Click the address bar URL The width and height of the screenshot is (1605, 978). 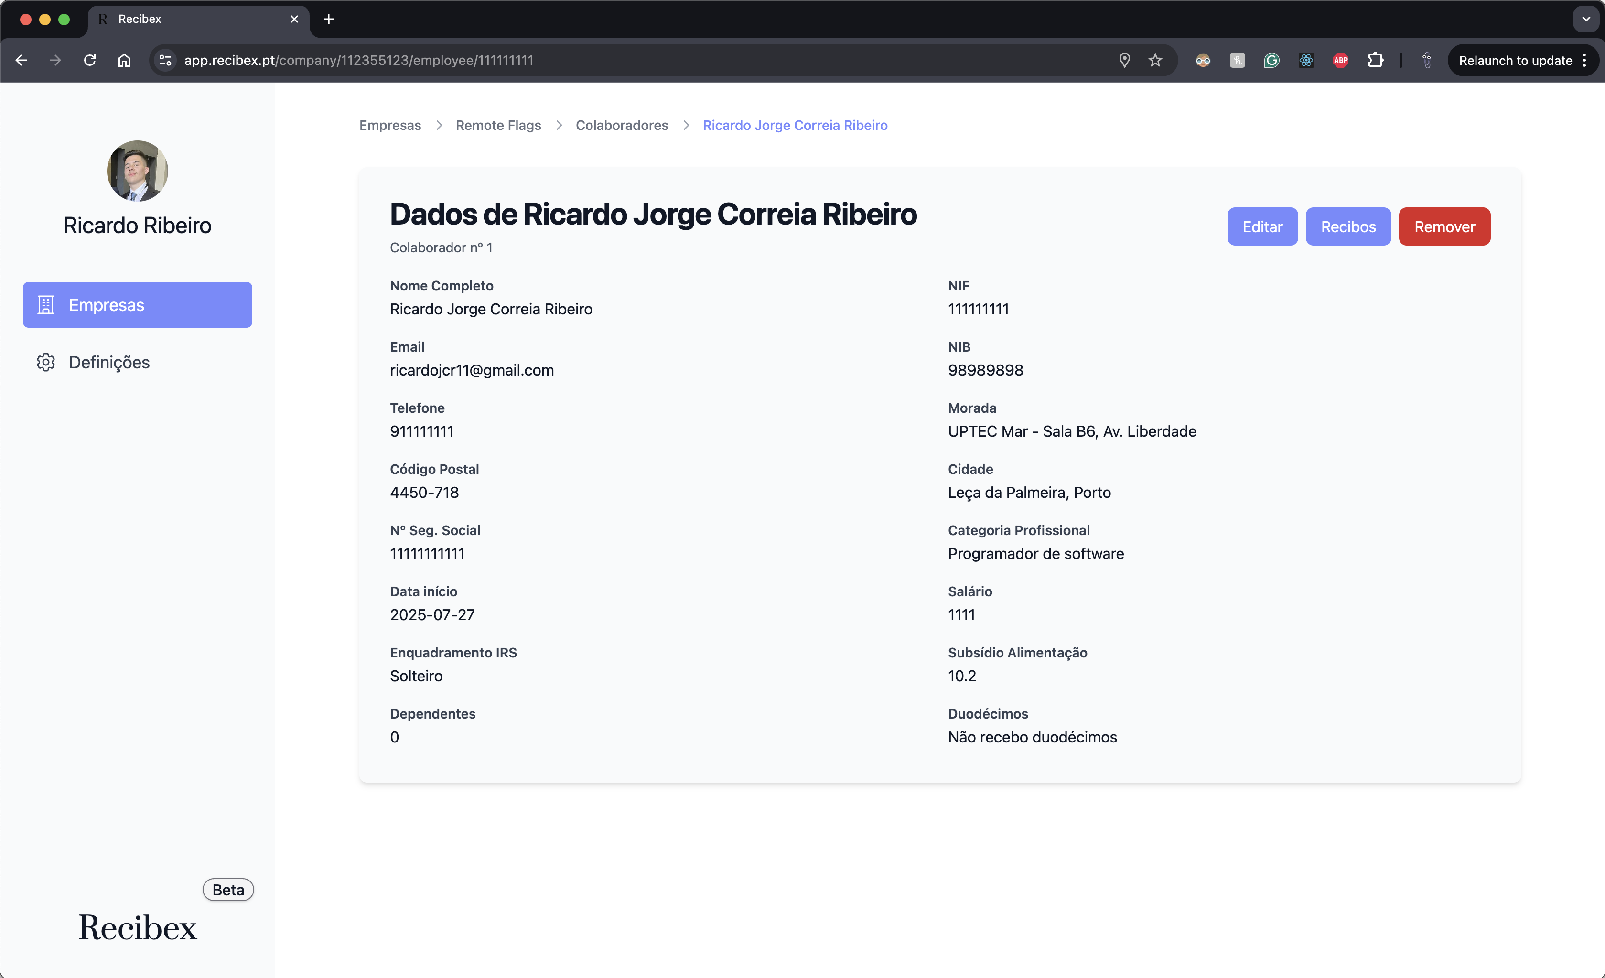click(359, 61)
